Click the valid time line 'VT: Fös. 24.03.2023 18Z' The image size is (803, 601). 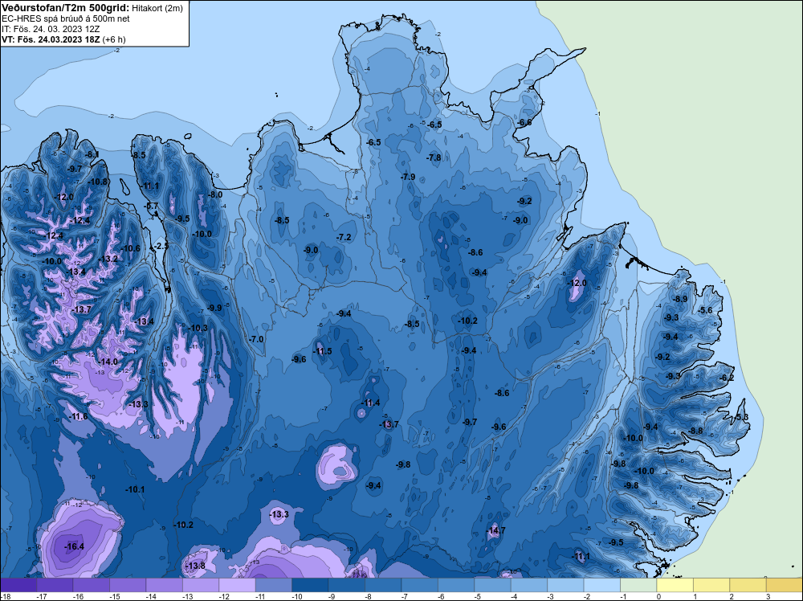coord(51,39)
